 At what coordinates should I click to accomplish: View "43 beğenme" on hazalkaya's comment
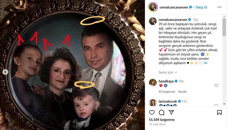167,91
